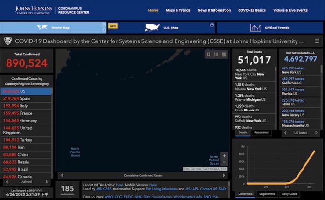
Task: Select the 192,994 Italy row
Action: tap(26, 106)
